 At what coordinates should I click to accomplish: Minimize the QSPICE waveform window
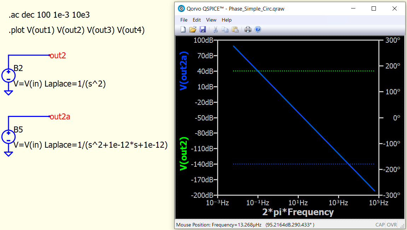353,8
